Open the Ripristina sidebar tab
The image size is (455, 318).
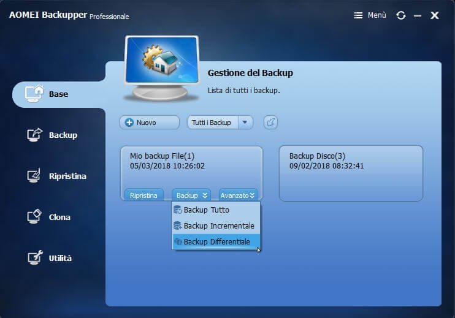tap(56, 176)
